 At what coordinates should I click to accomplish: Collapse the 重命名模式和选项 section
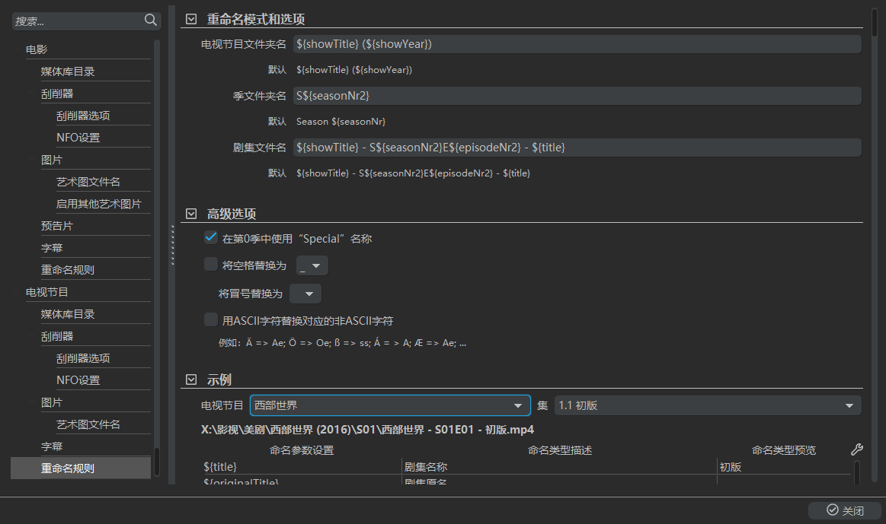191,19
